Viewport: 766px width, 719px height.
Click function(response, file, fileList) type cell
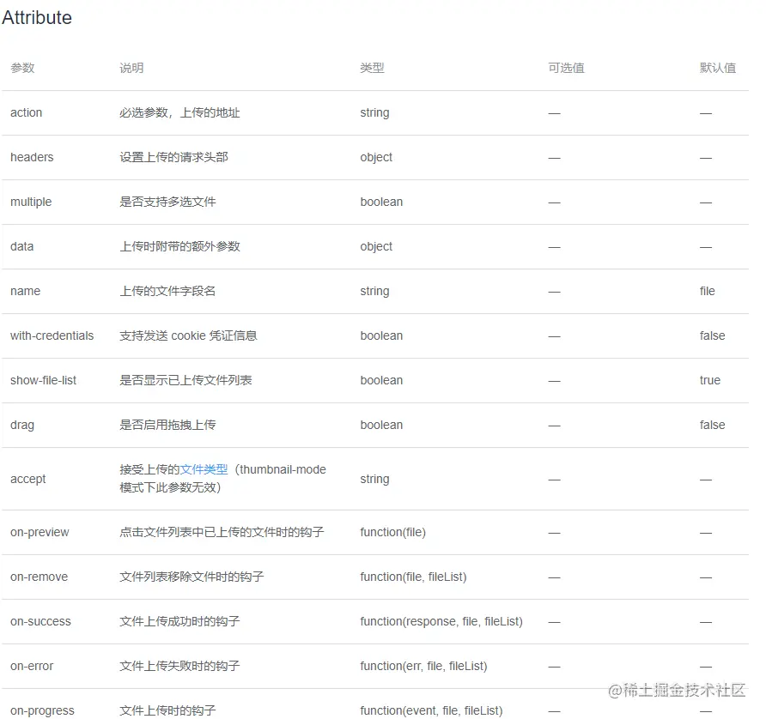[441, 621]
